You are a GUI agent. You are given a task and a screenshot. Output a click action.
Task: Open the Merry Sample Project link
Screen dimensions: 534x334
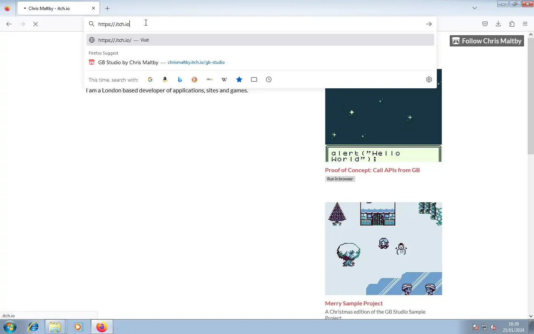(x=354, y=303)
